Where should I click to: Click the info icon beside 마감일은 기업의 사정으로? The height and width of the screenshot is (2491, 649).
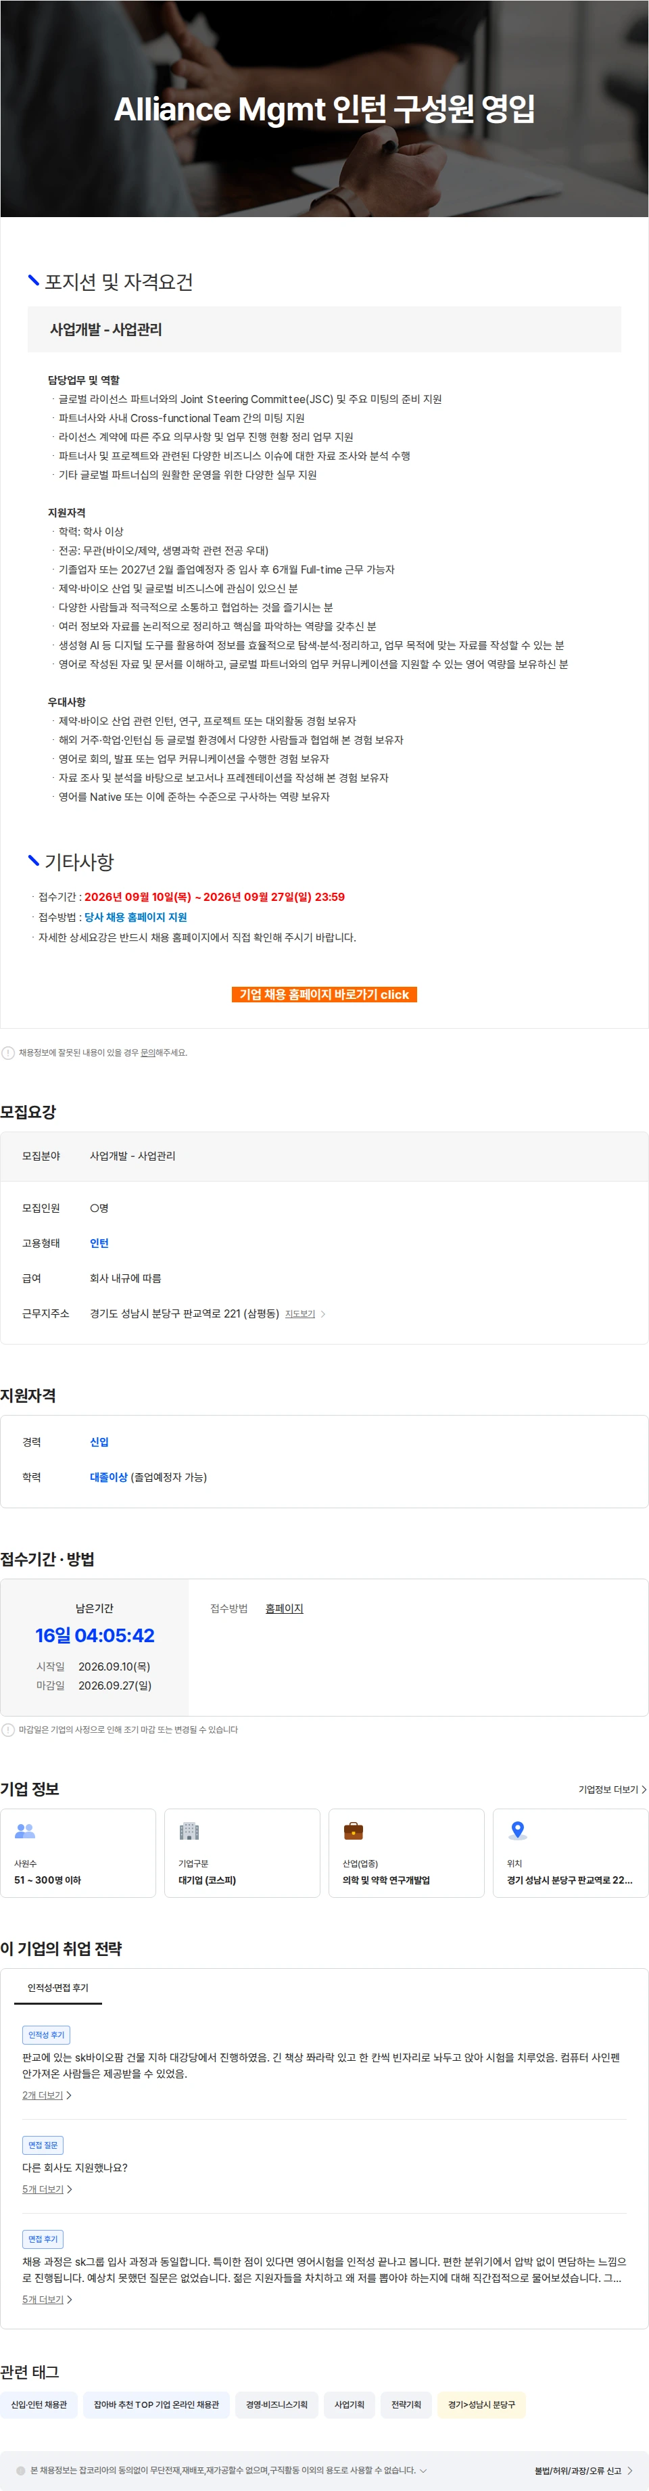[x=7, y=1729]
